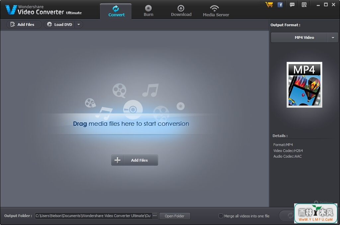
Task: Expand the output format arrow button
Action: pos(333,37)
